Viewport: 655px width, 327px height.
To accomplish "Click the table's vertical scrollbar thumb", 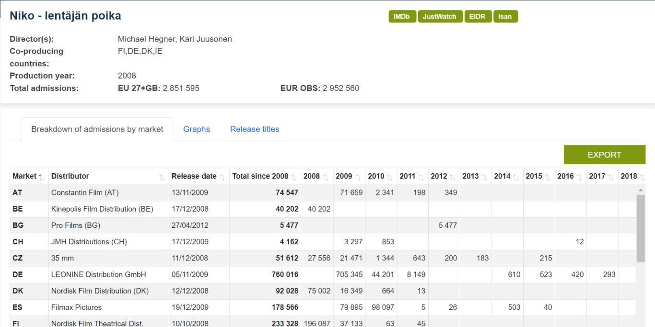I will tap(641, 228).
